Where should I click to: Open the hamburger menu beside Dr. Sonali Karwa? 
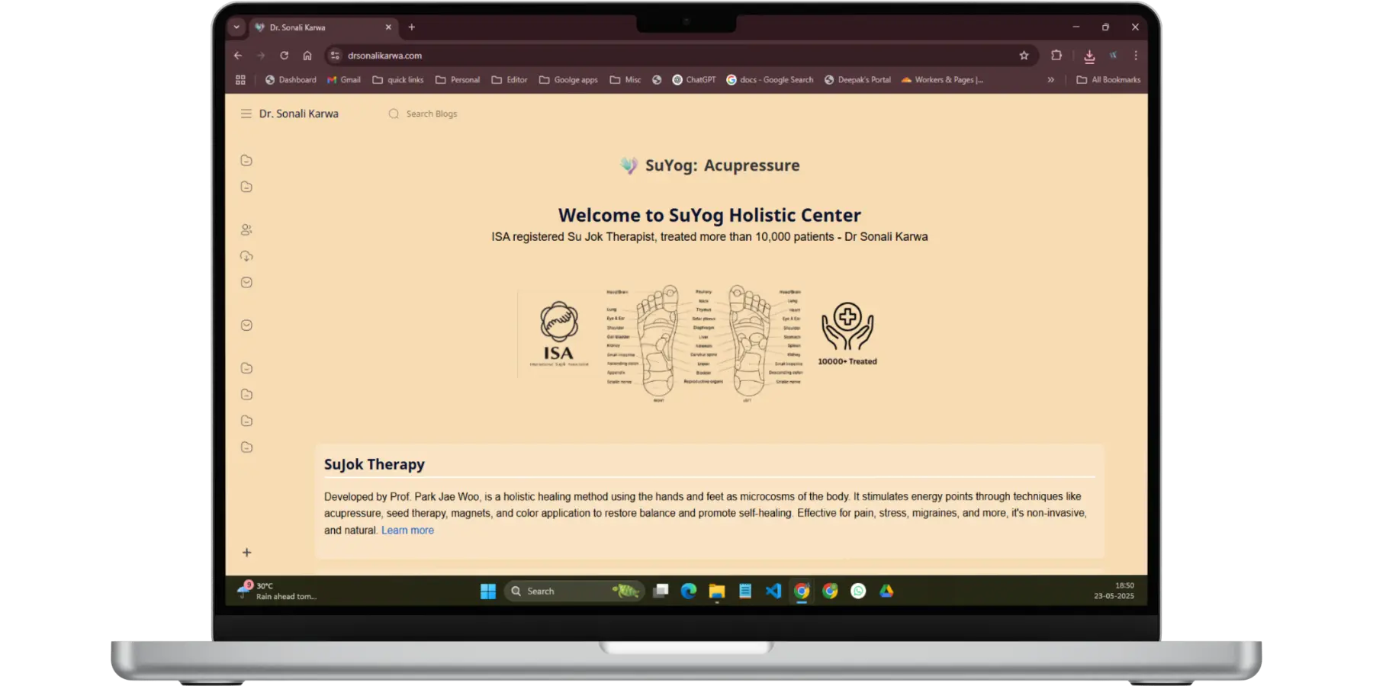pyautogui.click(x=246, y=114)
